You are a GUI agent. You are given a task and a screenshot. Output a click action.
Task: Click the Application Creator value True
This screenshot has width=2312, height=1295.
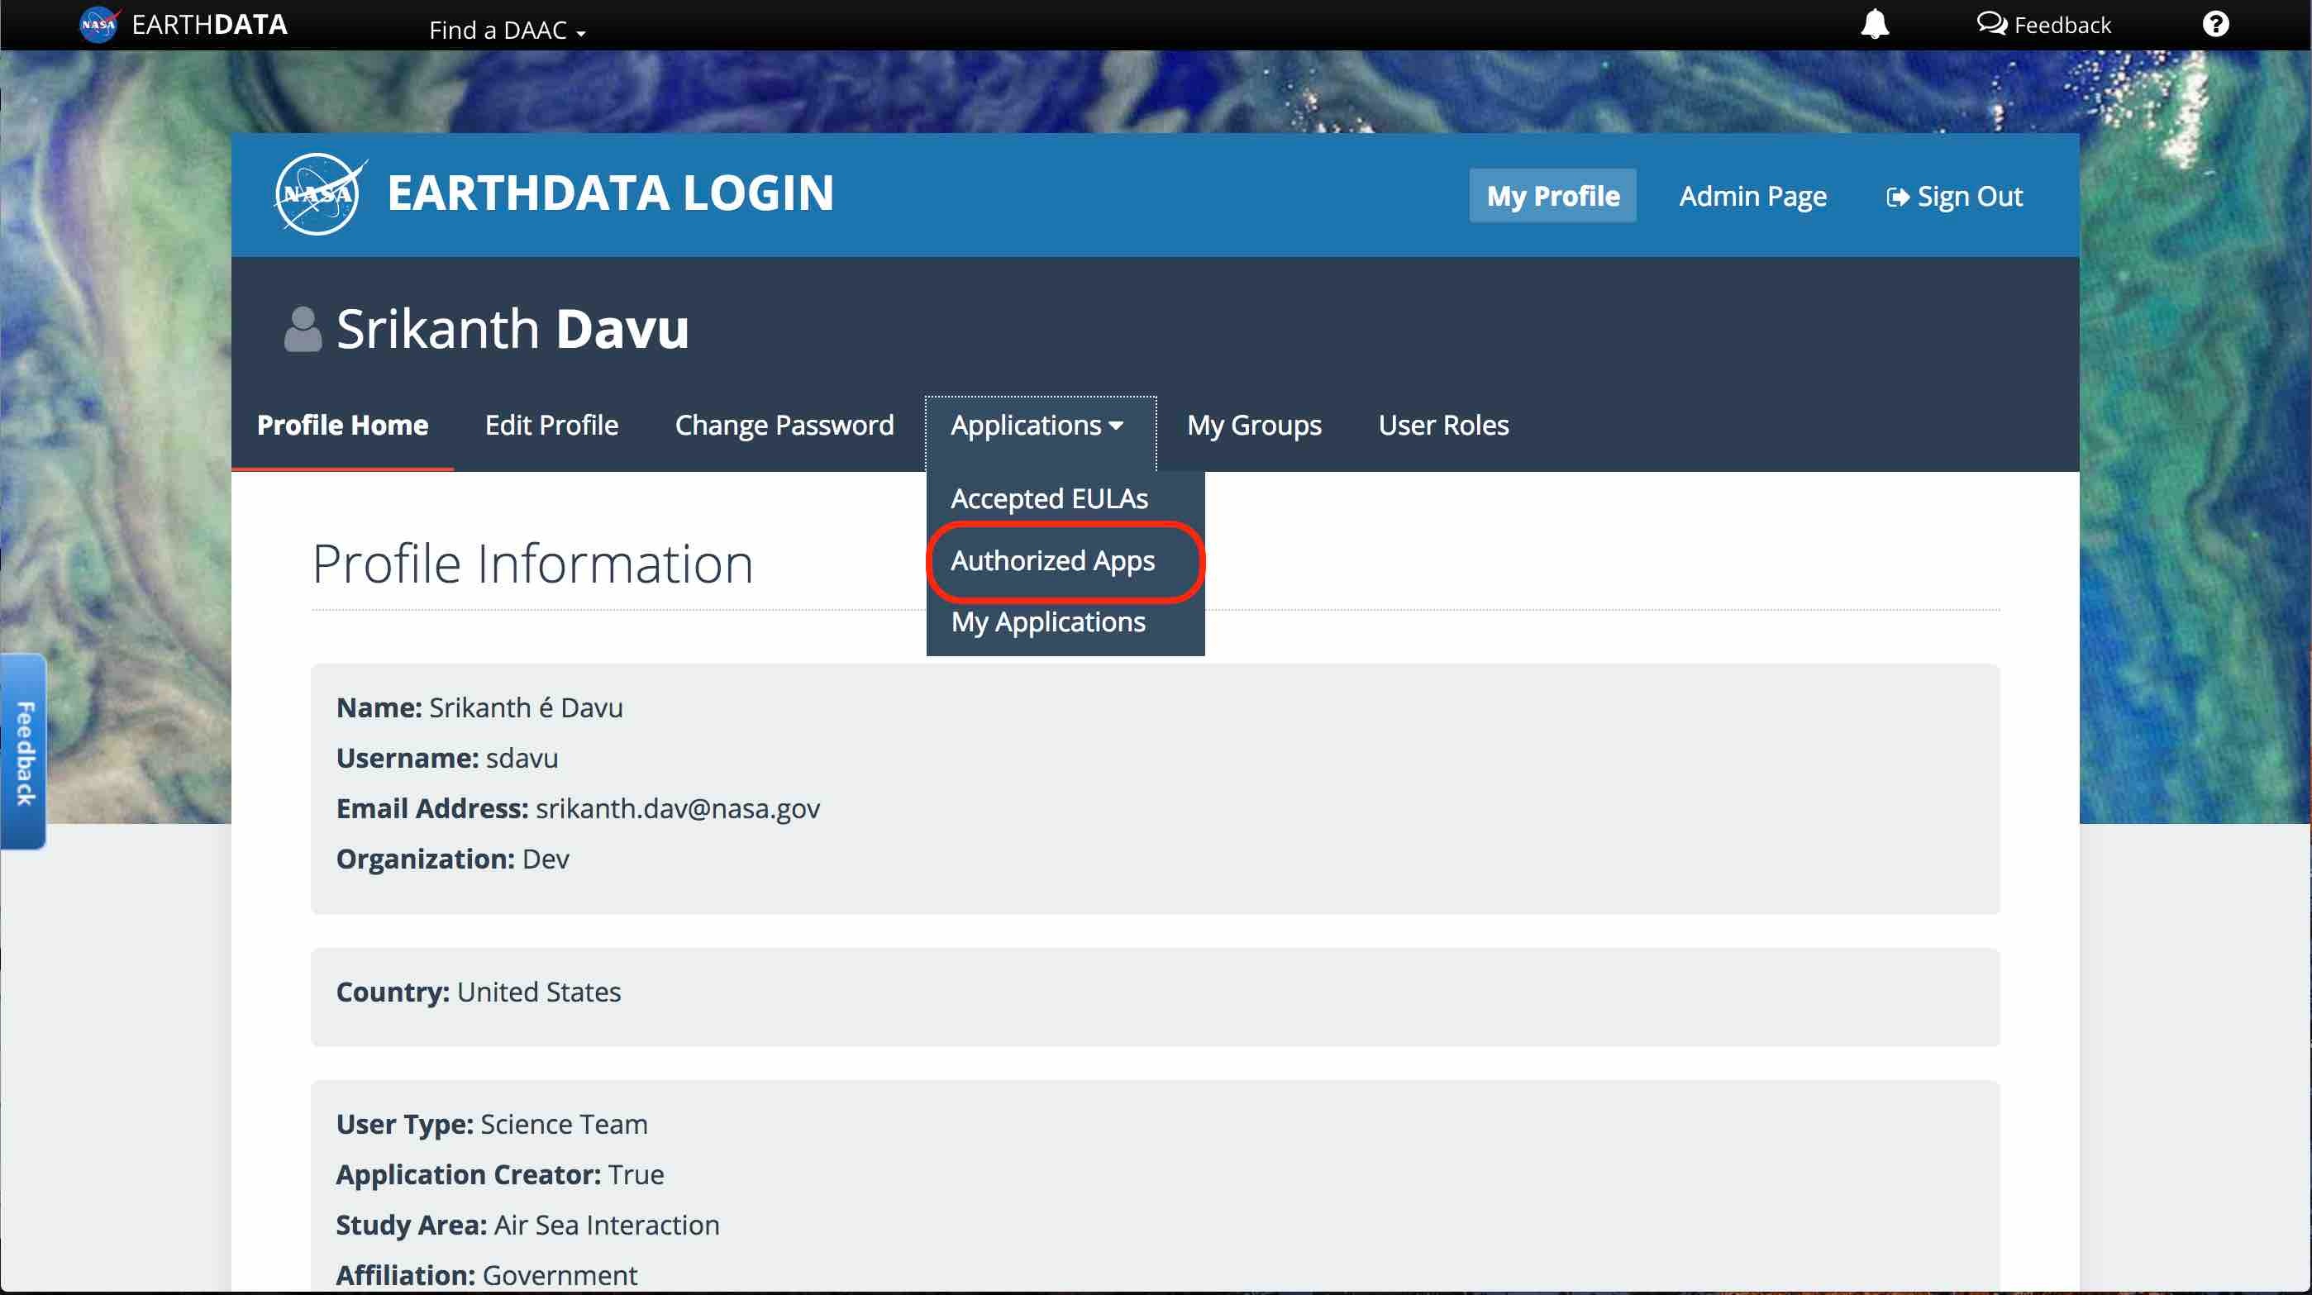pos(636,1174)
